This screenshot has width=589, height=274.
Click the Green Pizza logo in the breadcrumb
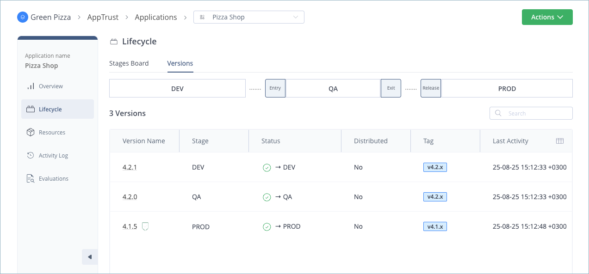point(23,17)
